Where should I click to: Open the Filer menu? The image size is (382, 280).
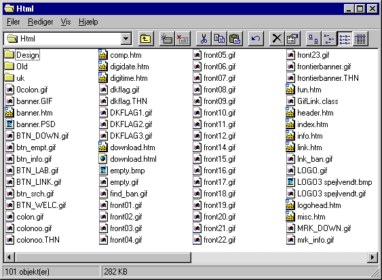pos(13,22)
